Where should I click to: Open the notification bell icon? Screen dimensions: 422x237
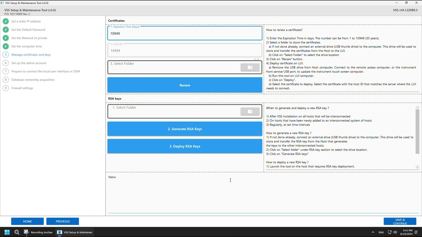pyautogui.click(x=416, y=232)
